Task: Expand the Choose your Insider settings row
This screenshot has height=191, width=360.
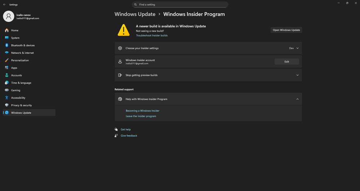Action: (208, 48)
